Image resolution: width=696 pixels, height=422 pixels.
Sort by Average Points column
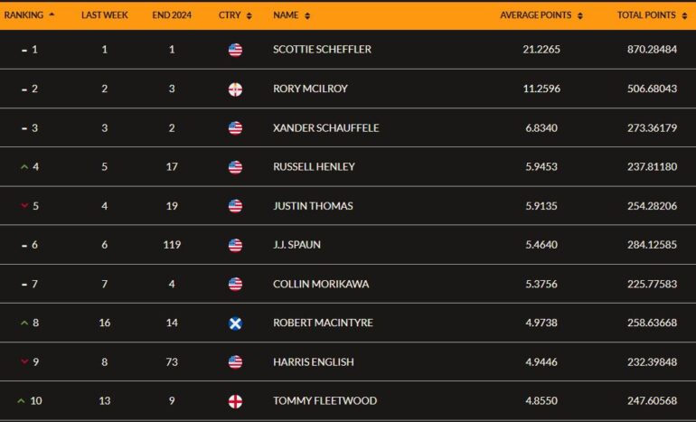[541, 15]
